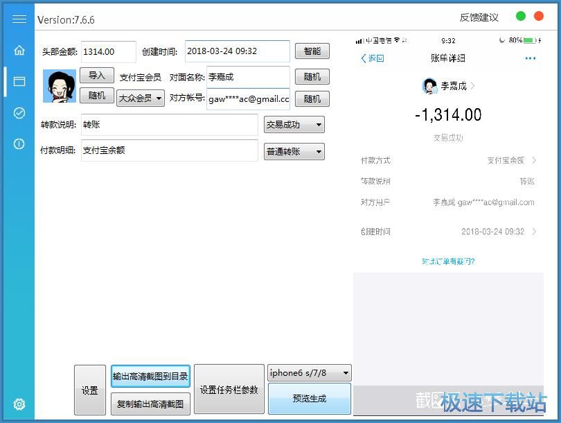Click the 头部金额 amount input field
The image size is (561, 423).
click(x=108, y=51)
